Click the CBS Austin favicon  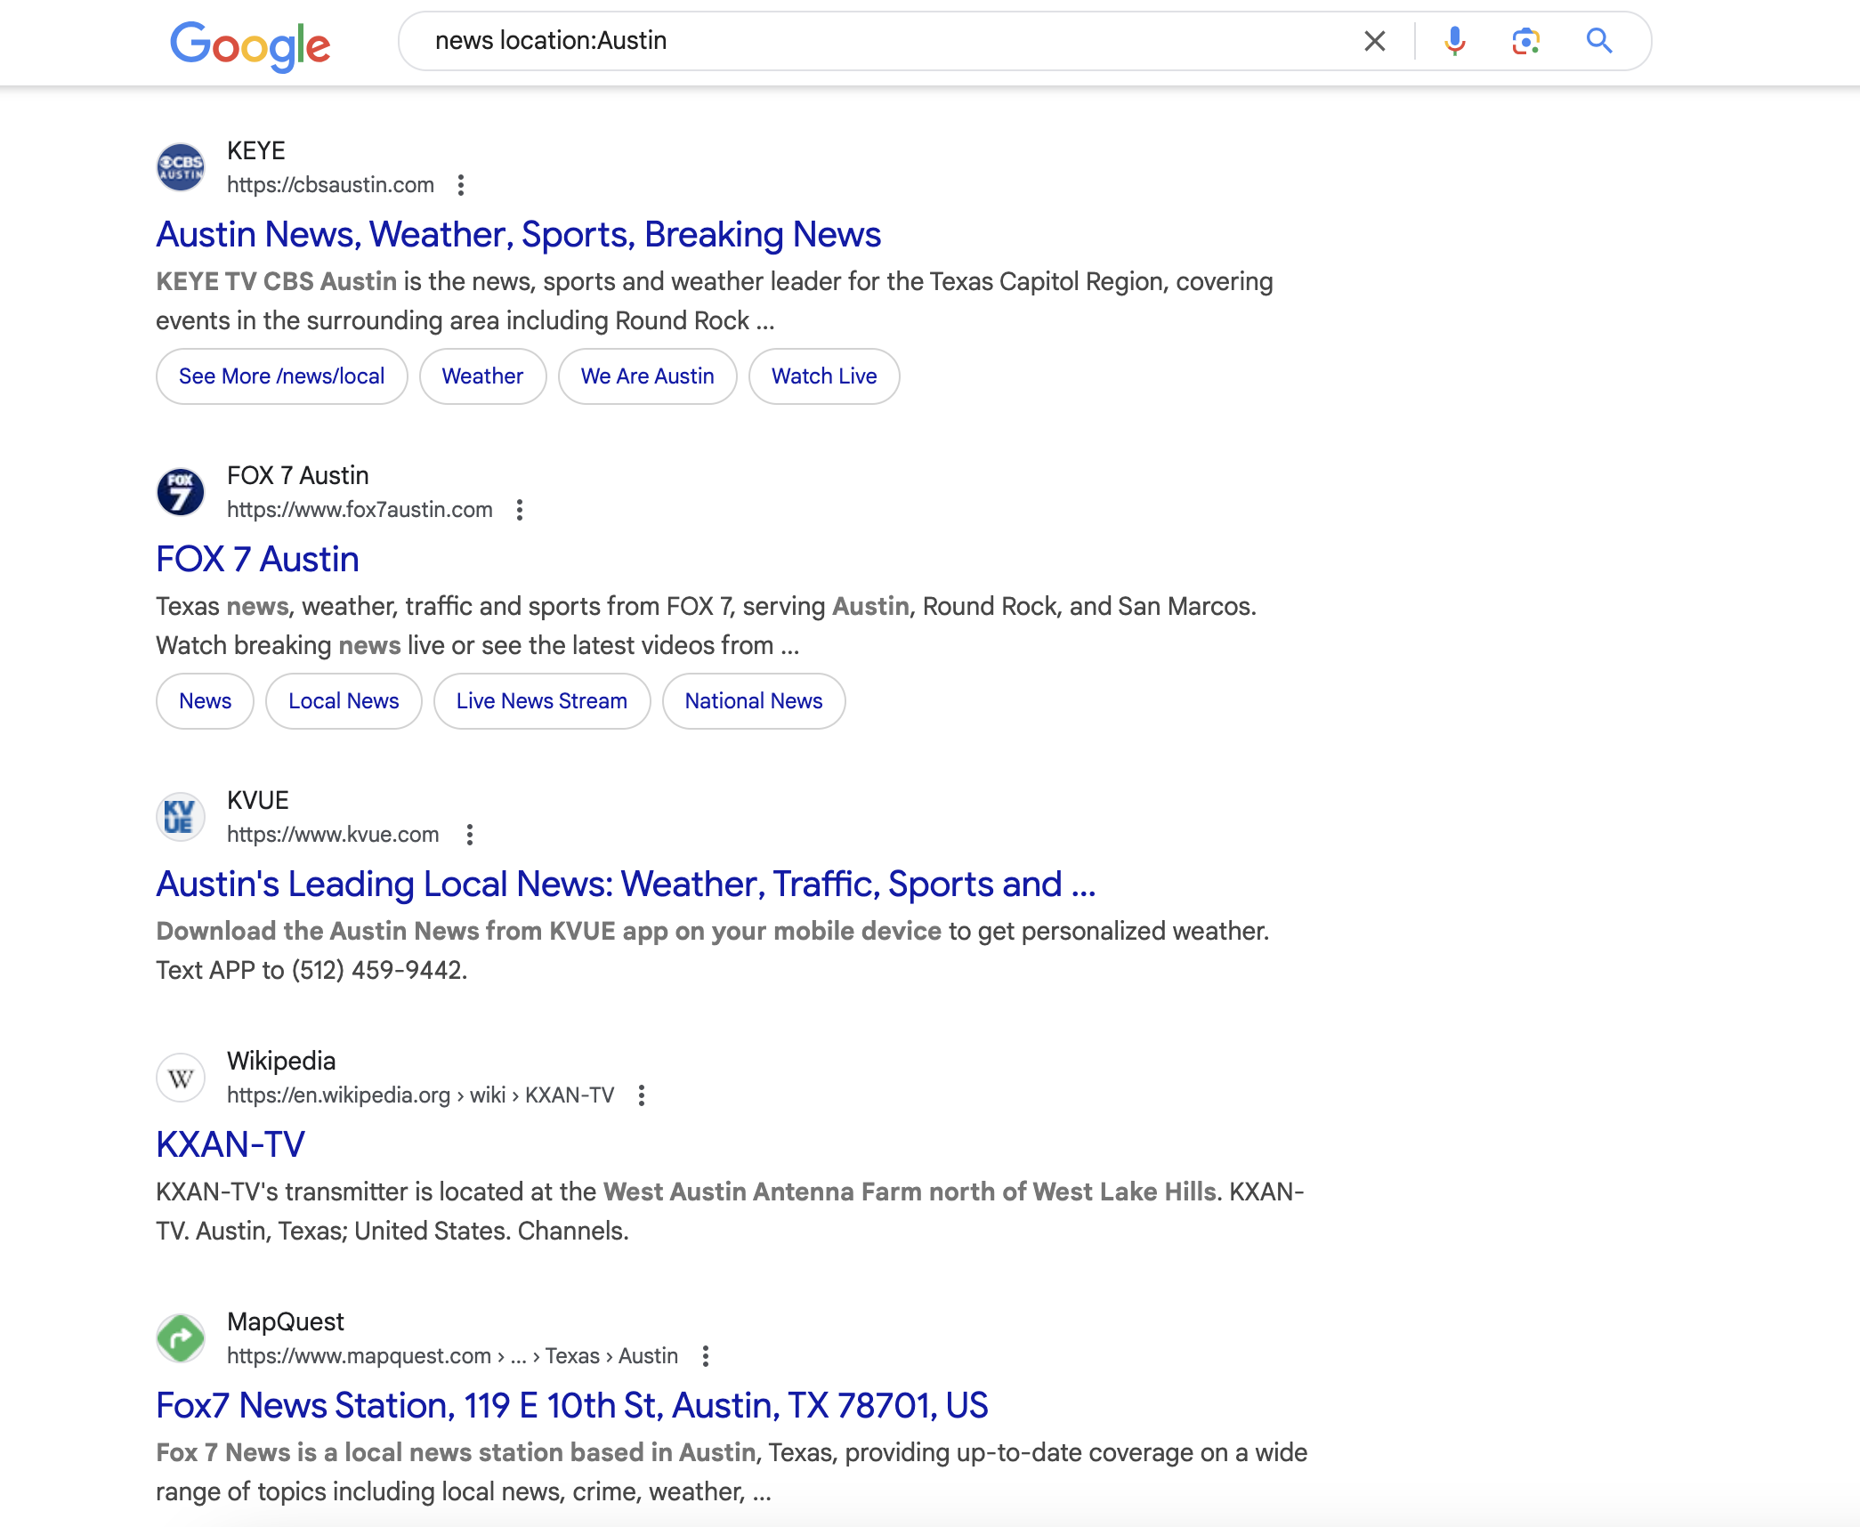[181, 167]
